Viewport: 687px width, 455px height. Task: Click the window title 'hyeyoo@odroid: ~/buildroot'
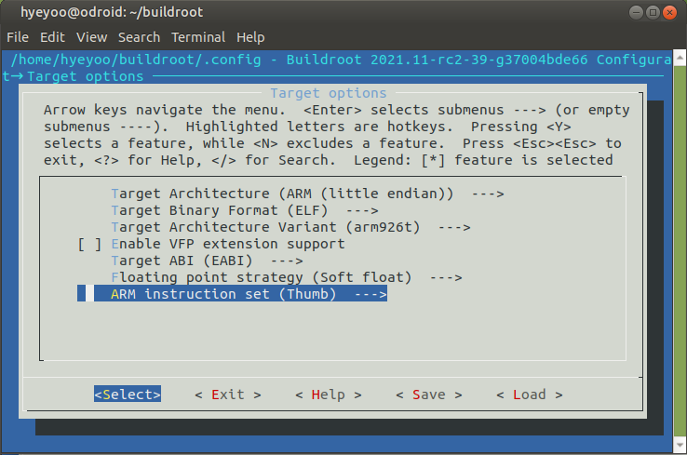(112, 12)
